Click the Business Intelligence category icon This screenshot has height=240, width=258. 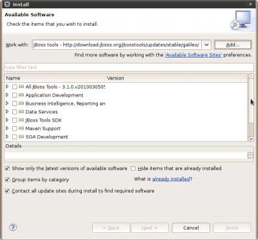click(x=21, y=104)
